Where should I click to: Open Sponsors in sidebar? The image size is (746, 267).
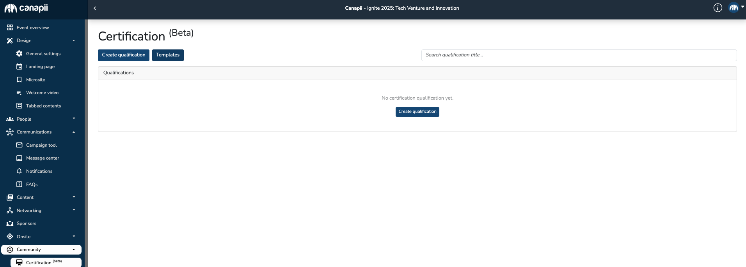coord(27,223)
